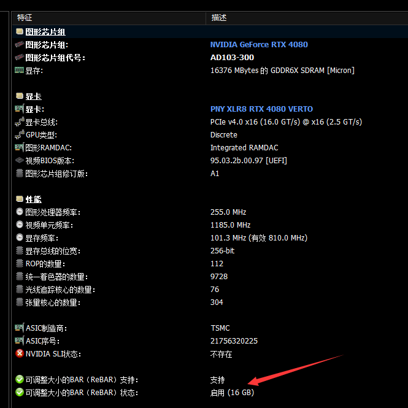The image size is (408, 408).
Task: Click the icon beside 统一着色器的数量:
Action: [20, 276]
